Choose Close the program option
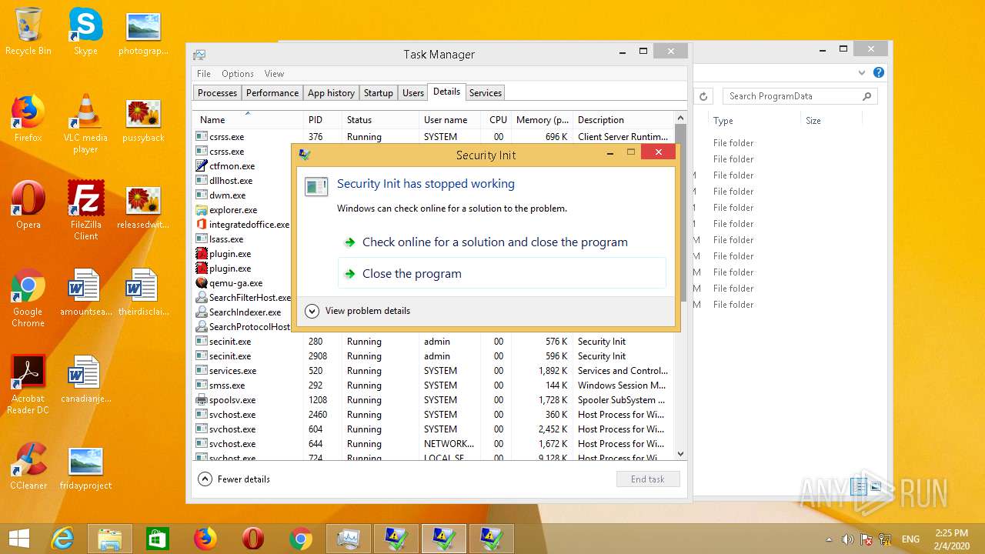This screenshot has height=554, width=985. [x=502, y=273]
